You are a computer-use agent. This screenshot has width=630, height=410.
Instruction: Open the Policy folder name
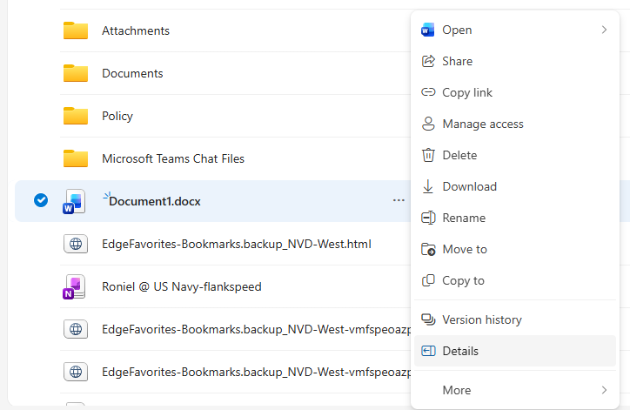(117, 116)
